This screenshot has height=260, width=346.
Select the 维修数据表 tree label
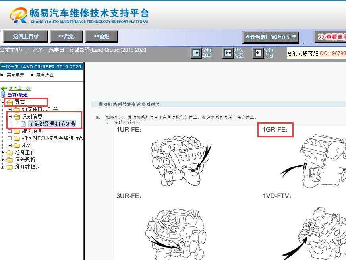tap(27, 167)
